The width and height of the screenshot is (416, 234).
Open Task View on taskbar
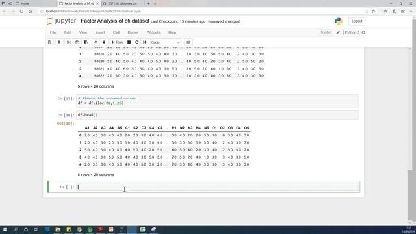[x=36, y=229]
